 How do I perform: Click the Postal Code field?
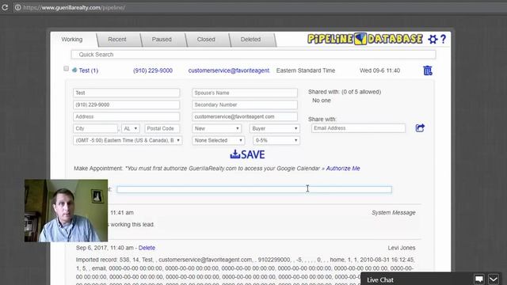tap(162, 128)
